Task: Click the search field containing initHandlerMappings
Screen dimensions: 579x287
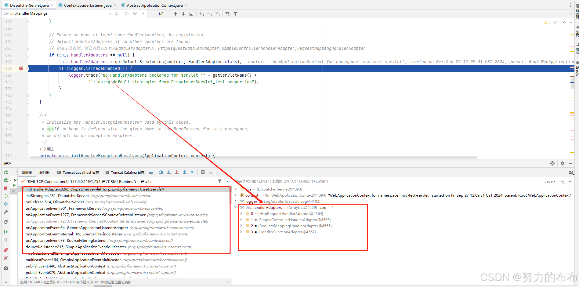Action: click(58, 13)
